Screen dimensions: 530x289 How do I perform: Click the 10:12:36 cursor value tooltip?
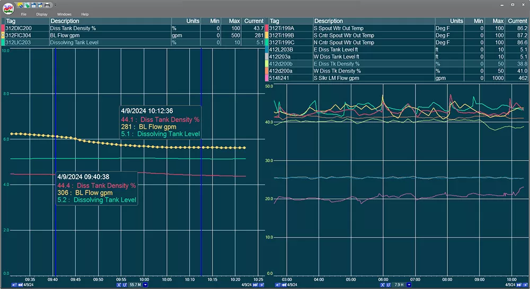[x=160, y=122]
